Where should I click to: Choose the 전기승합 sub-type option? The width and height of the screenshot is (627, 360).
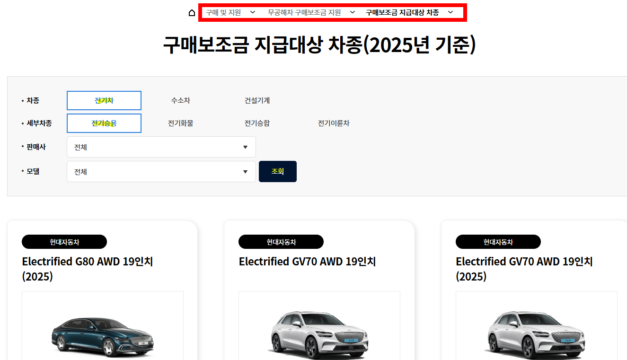point(257,123)
